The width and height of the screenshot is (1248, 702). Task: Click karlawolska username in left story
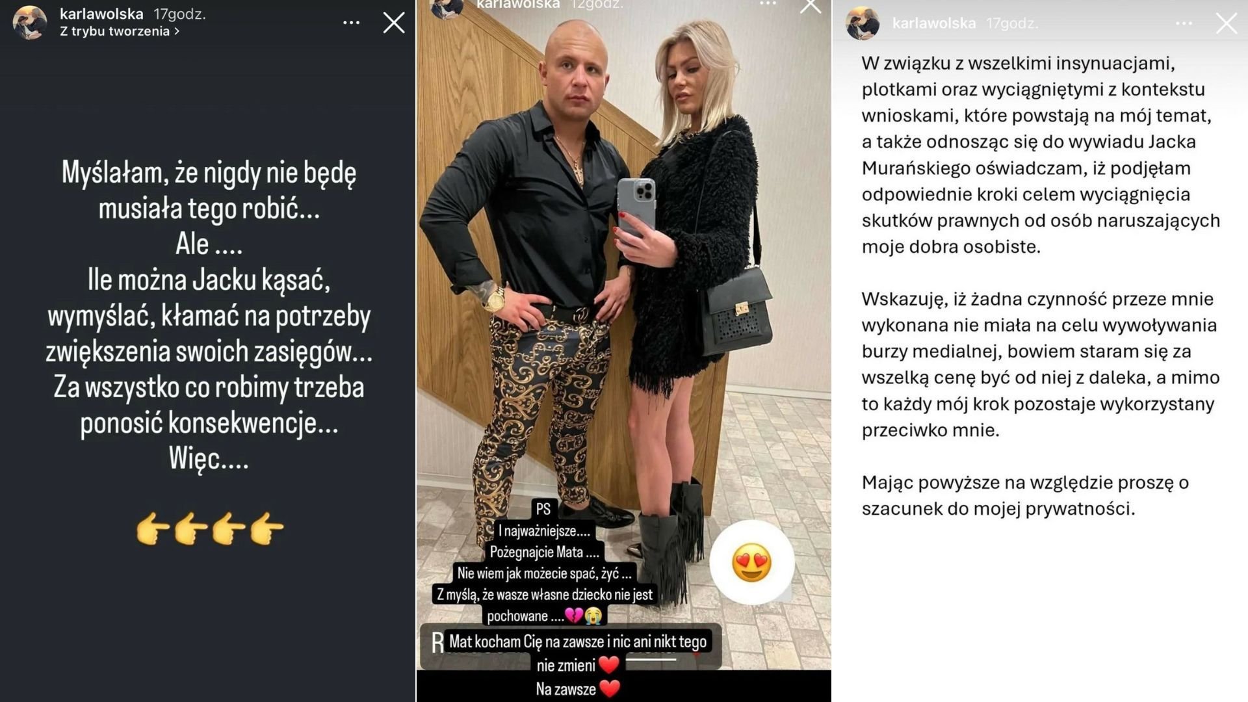[x=101, y=14]
